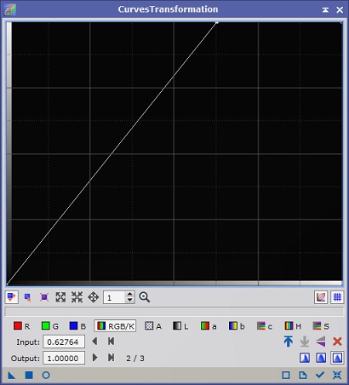Choose linear interpolation button

pyautogui.click(x=337, y=358)
